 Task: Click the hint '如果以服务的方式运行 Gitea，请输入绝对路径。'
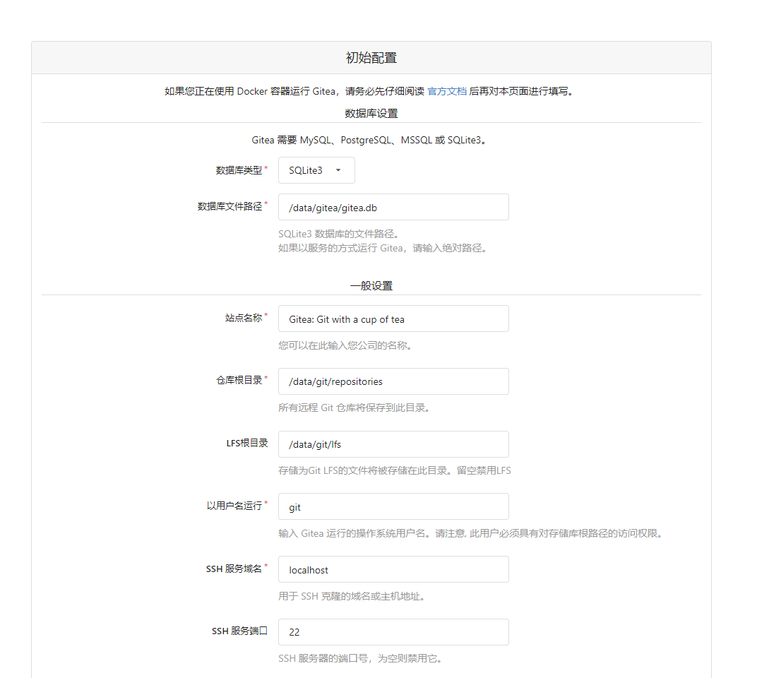384,248
